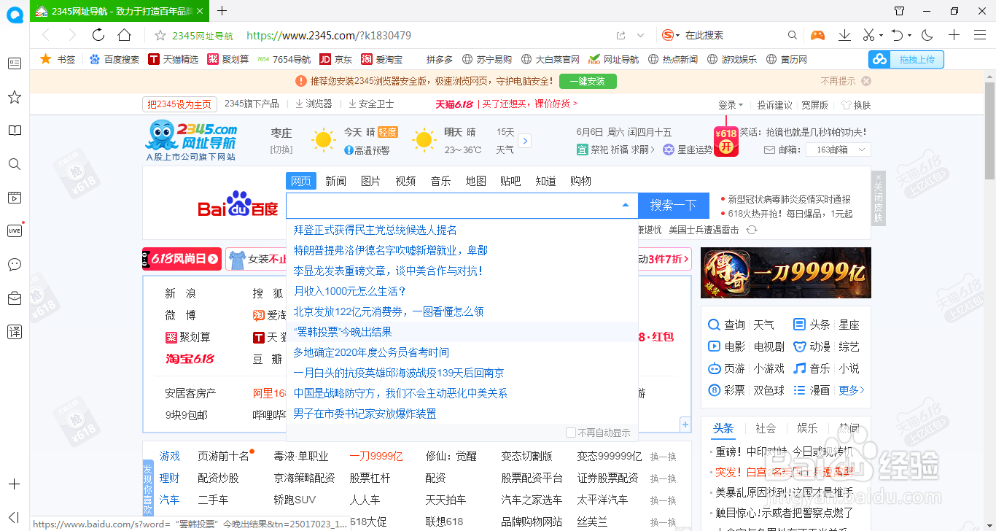Select the 网页 search tab
Screen dimensions: 996x531
click(301, 181)
